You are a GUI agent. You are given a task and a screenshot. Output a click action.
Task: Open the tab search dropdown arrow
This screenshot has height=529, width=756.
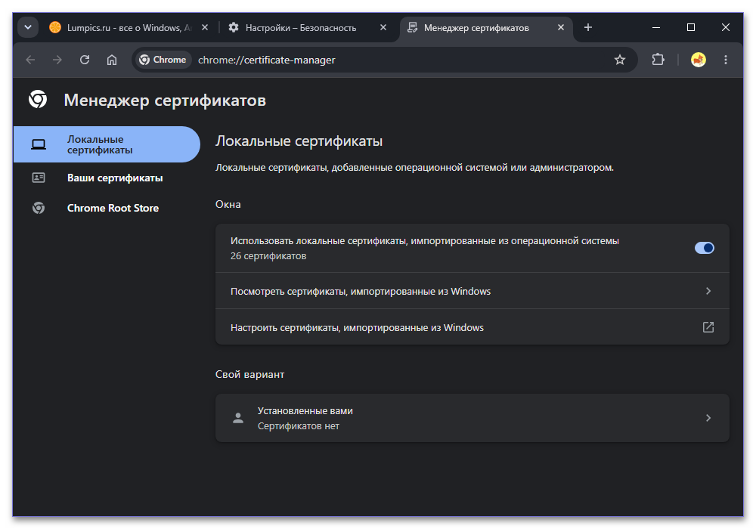(28, 27)
